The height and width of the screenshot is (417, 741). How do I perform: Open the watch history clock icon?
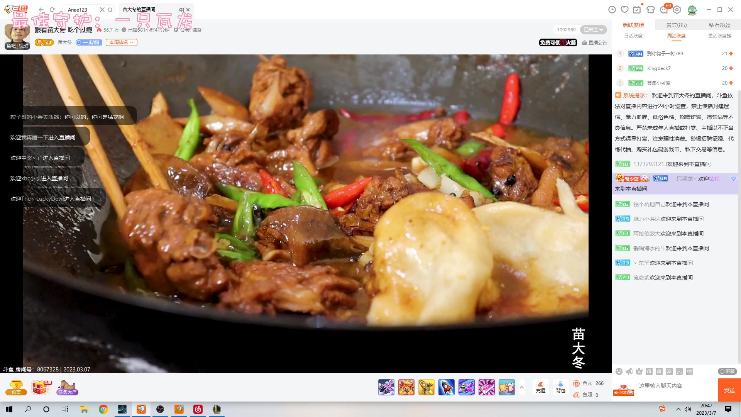pyautogui.click(x=612, y=10)
